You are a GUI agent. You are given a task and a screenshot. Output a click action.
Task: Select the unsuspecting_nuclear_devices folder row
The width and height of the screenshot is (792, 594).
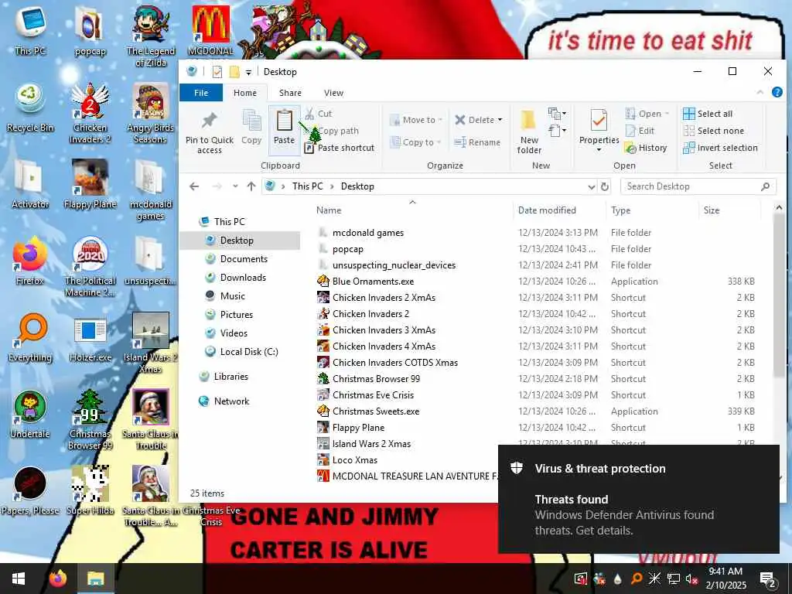point(537,265)
